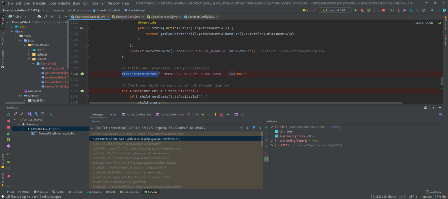Open the Refactor menu
This screenshot has width=448, height=199.
pyautogui.click(x=64, y=3)
